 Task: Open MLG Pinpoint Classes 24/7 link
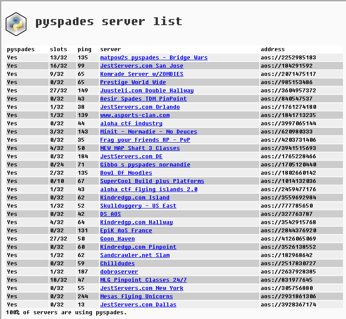click(x=143, y=280)
